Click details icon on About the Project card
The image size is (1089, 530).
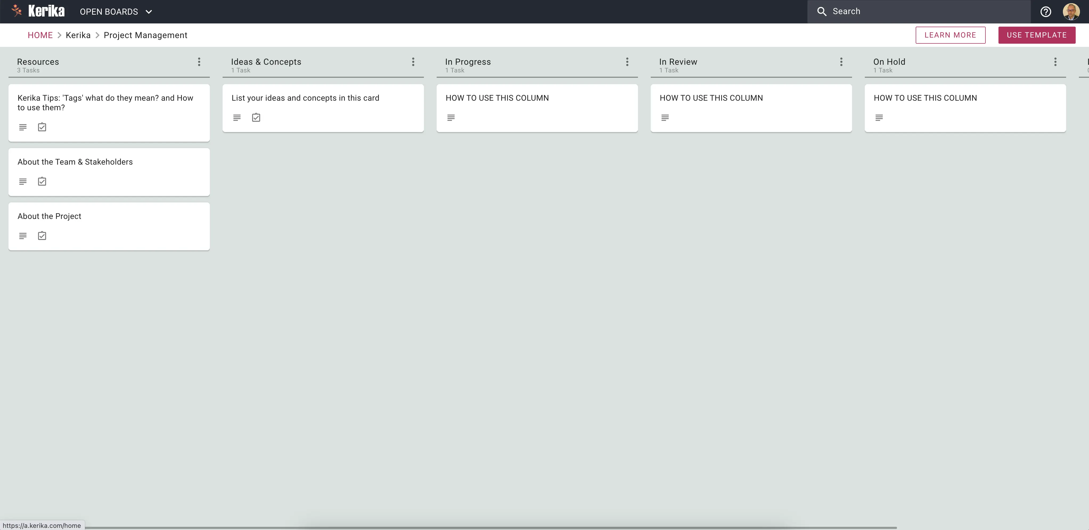click(23, 236)
